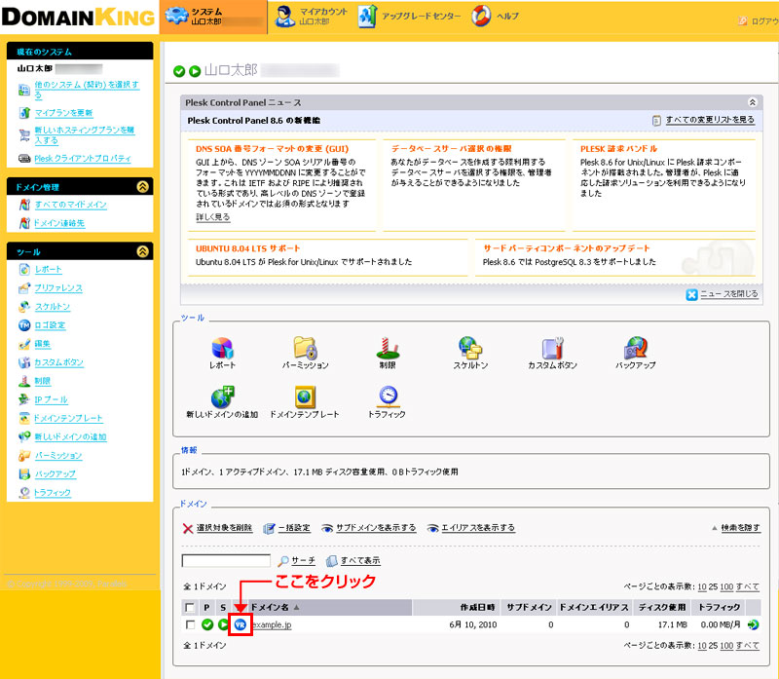Sort by the 作成日時 column header
Screen dimensions: 779x679
[x=477, y=608]
